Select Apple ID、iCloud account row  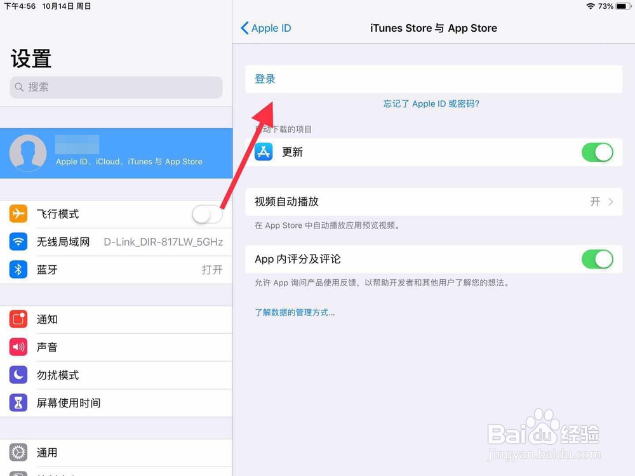pos(116,153)
